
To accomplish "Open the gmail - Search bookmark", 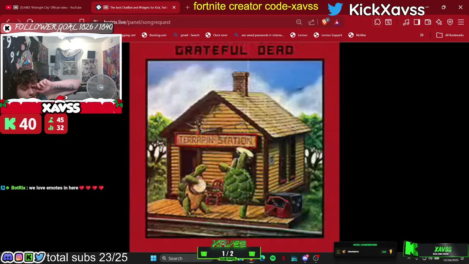I will (x=186, y=35).
